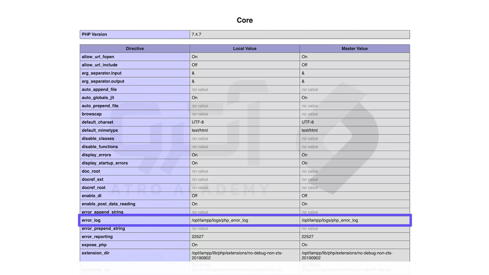Select the default_charset local value UTF-8

198,122
